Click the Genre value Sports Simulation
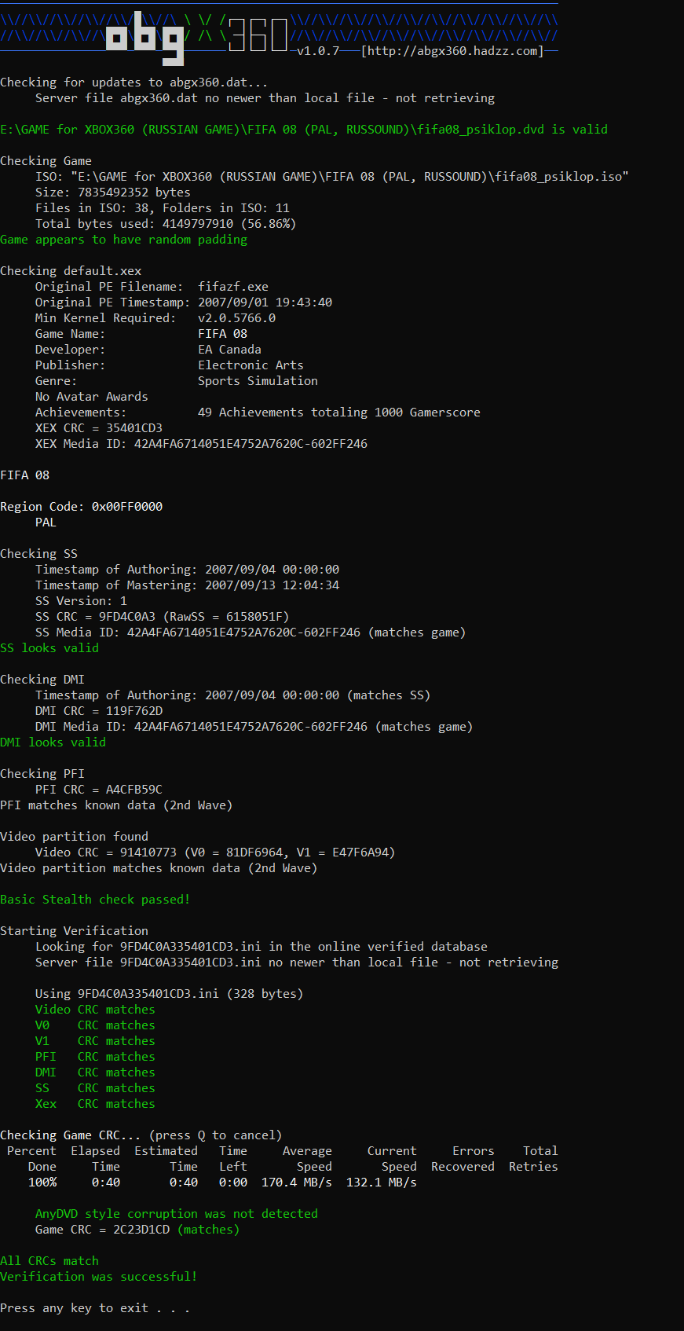Viewport: 684px width, 1331px height. click(258, 381)
